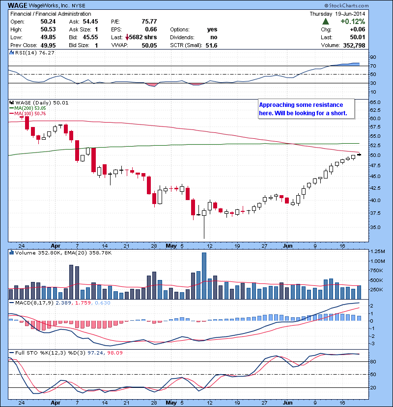The image size is (393, 407).
Task: Click the Prev Close value 49.95
Action: [48, 45]
